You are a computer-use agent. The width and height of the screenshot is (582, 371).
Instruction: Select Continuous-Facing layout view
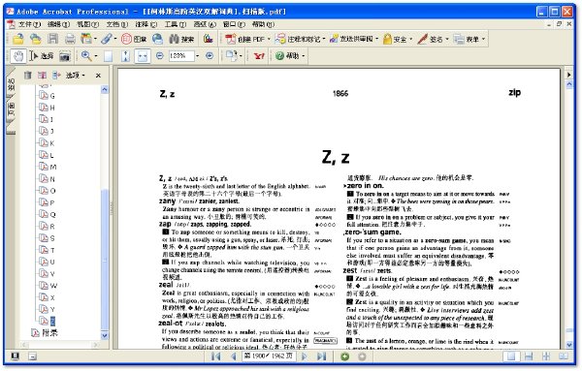(546, 356)
